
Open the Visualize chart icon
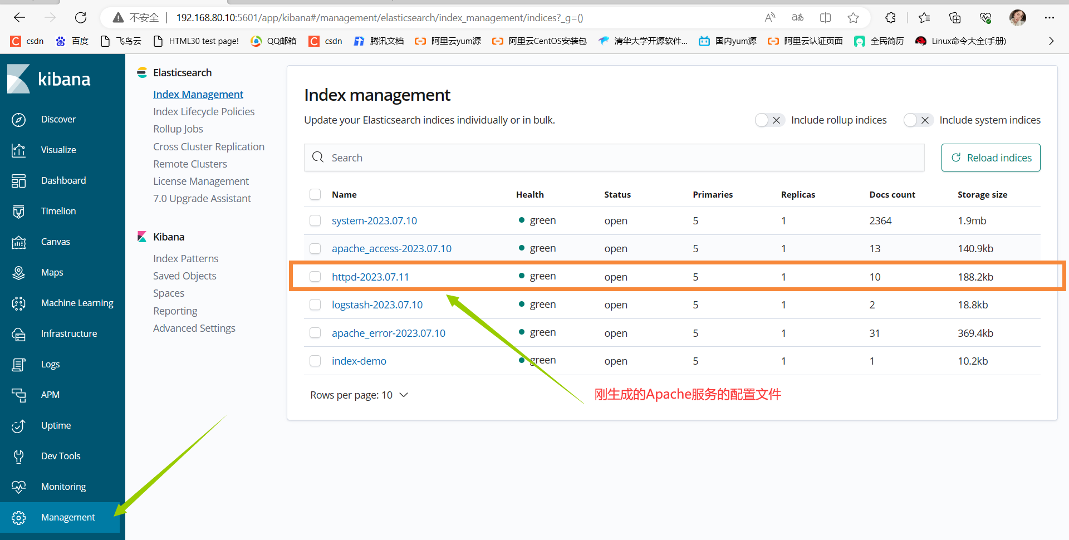pyautogui.click(x=18, y=150)
